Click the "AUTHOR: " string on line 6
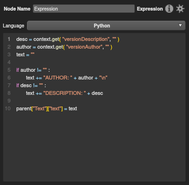Screen dimensions: 189x185 [x=58, y=78]
